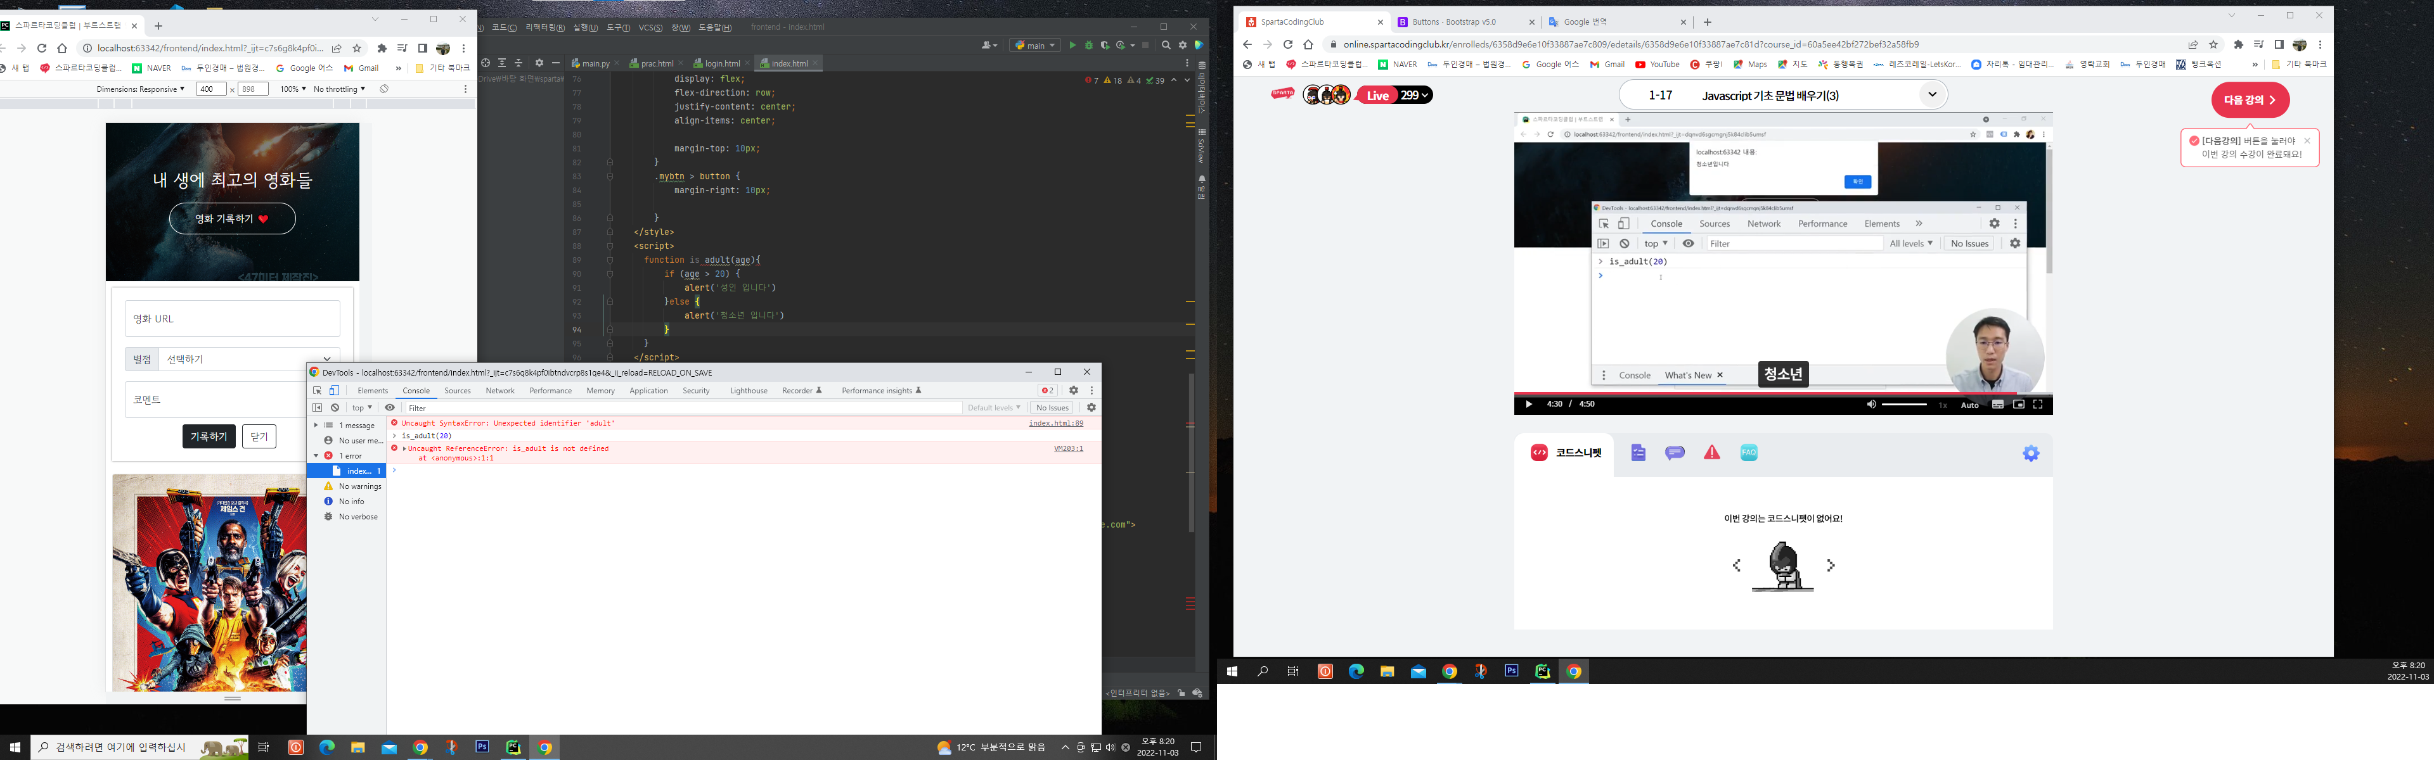
Task: Open project panel options gear in PyCharm
Action: tap(539, 63)
